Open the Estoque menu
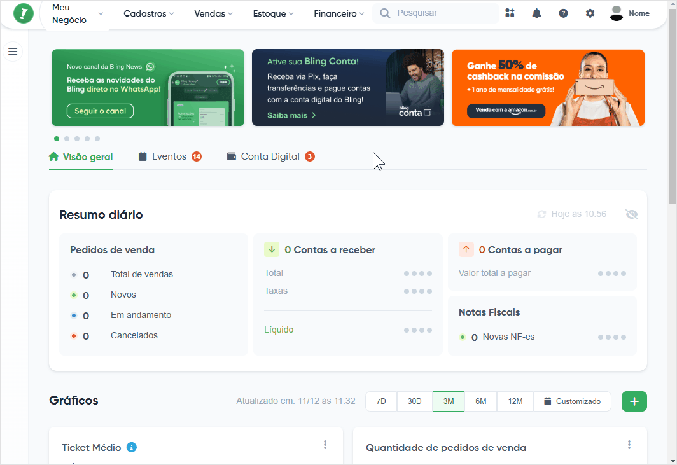 (x=273, y=14)
